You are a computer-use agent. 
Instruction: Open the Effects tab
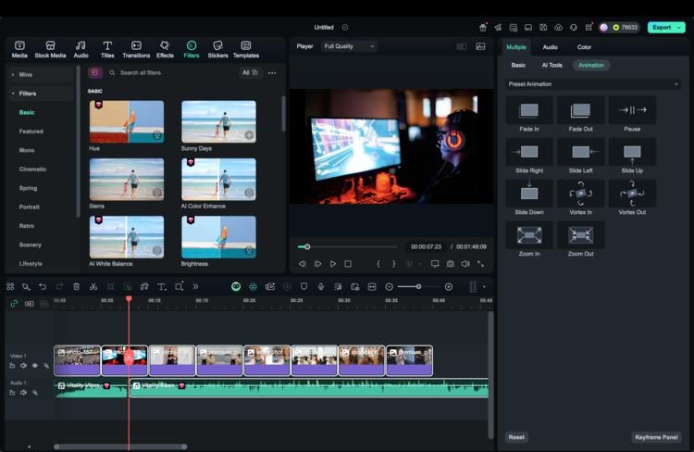[165, 49]
